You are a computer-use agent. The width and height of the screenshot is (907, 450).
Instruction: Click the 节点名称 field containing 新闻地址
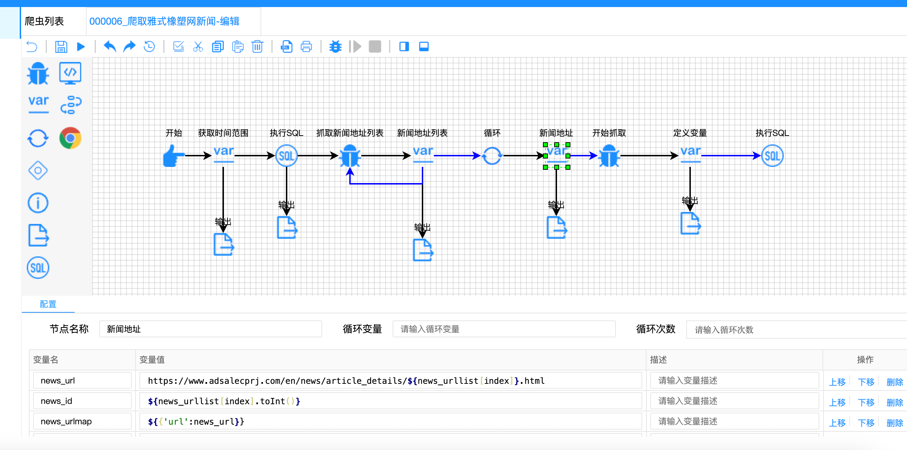[210, 329]
